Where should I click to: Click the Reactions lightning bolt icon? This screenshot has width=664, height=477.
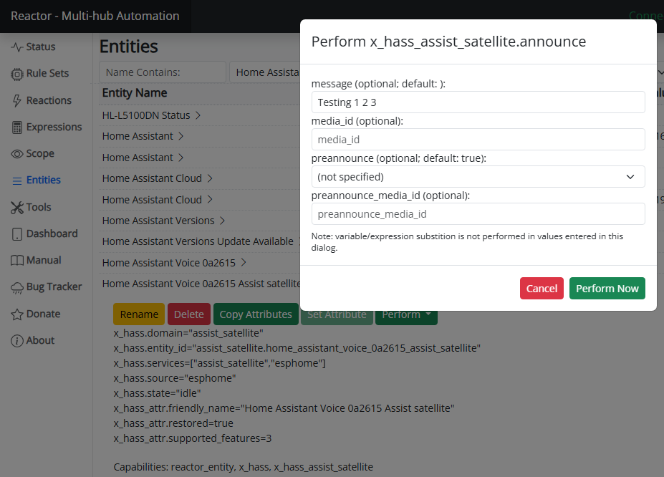point(17,100)
